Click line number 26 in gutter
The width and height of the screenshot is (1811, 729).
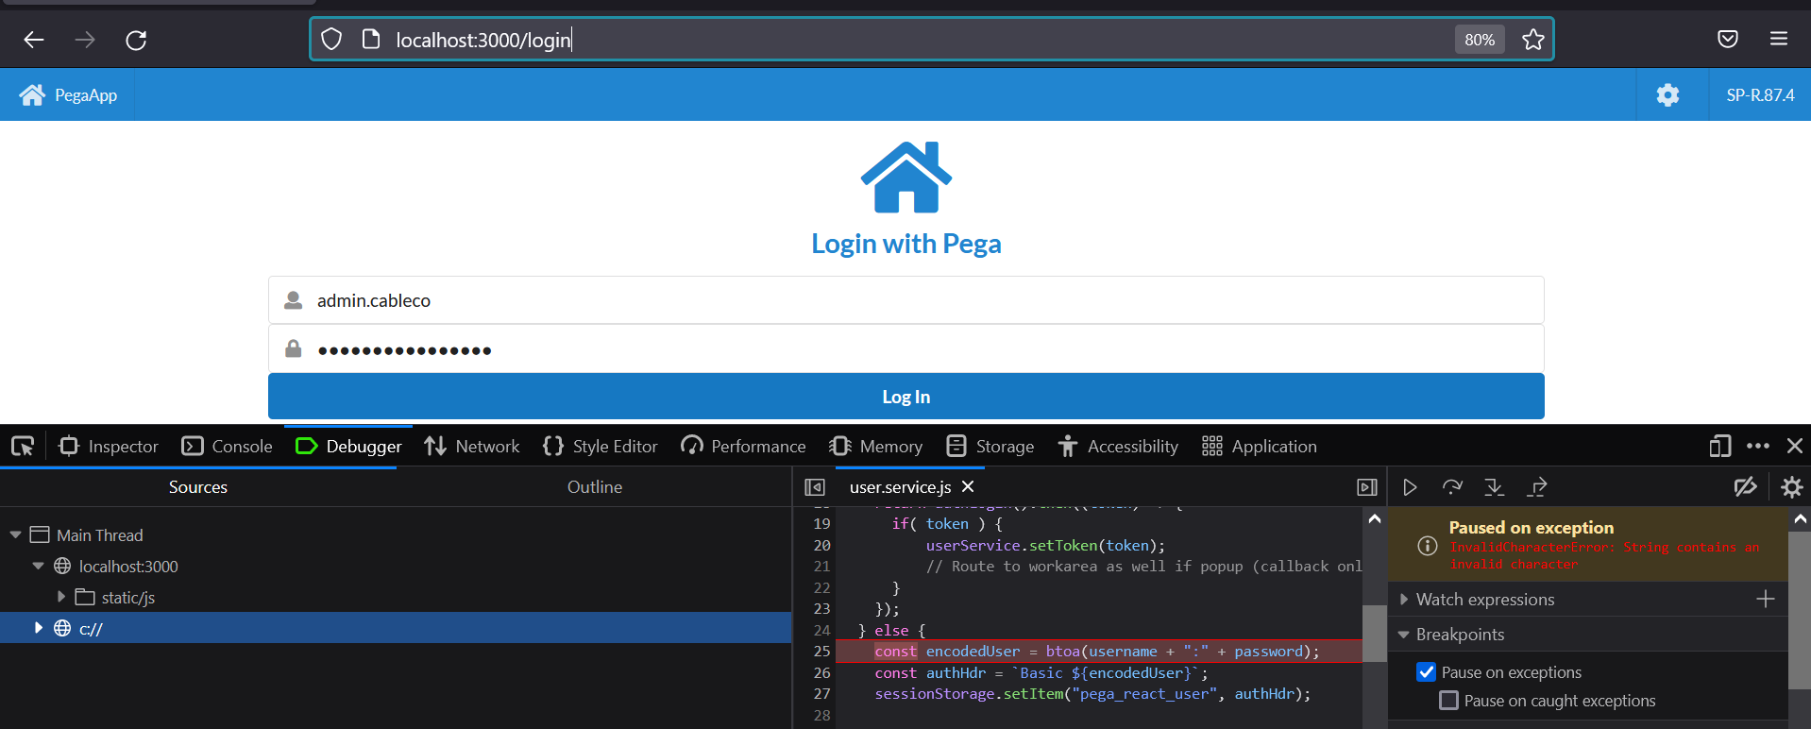[821, 673]
